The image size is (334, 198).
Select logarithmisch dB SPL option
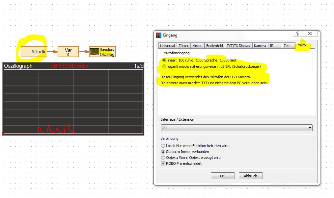[164, 67]
